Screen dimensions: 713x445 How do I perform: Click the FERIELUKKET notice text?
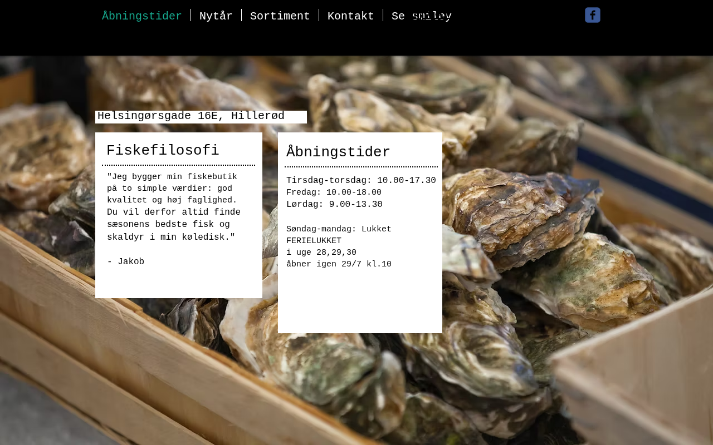tap(314, 241)
